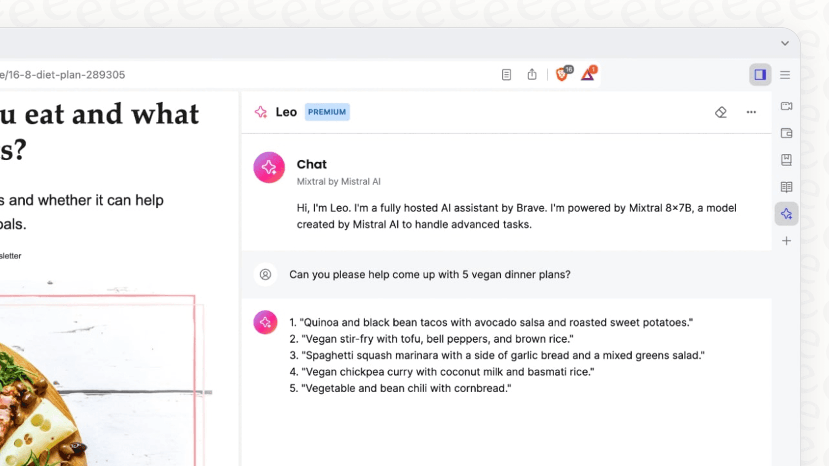Screen dimensions: 829x466
Task: Open the Mixtral by Mistral AI model selector
Action: click(339, 181)
